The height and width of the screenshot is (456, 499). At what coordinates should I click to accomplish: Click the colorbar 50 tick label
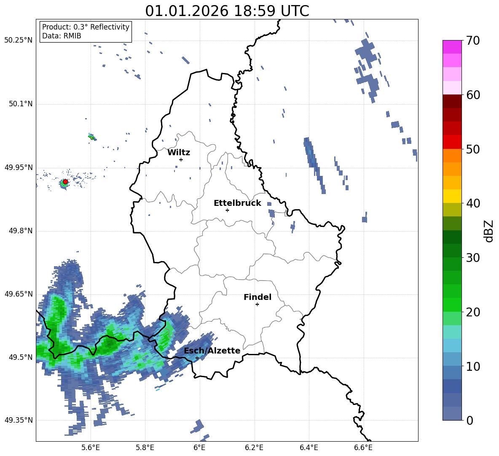pyautogui.click(x=473, y=149)
